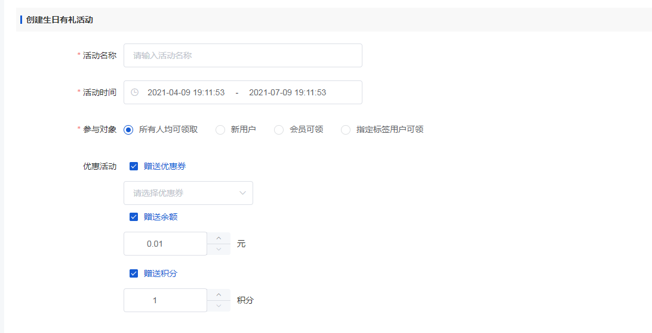
Task: Click the 积分 unit text beside stepper
Action: click(245, 300)
